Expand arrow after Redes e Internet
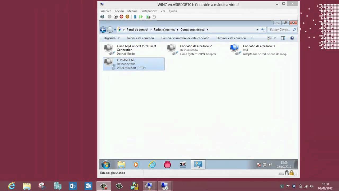339x191 pixels. [x=178, y=30]
